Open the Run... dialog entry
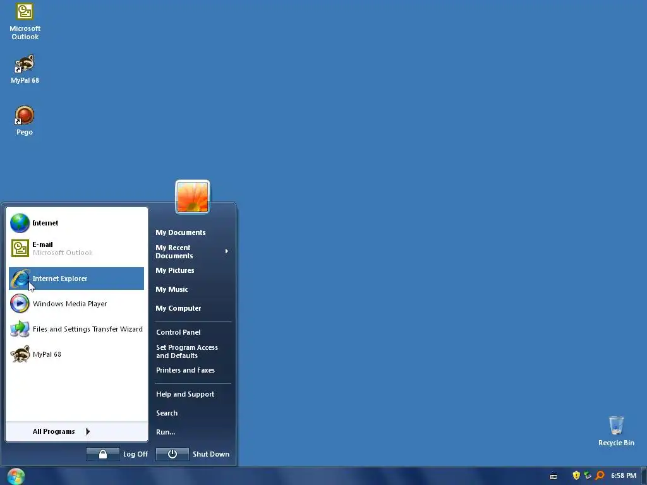647x485 pixels. coord(166,432)
